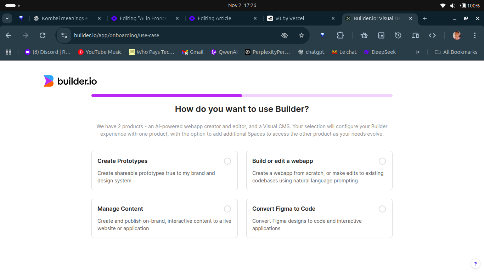Select the Manage Content radio button
Image resolution: width=484 pixels, height=272 pixels.
[227, 209]
